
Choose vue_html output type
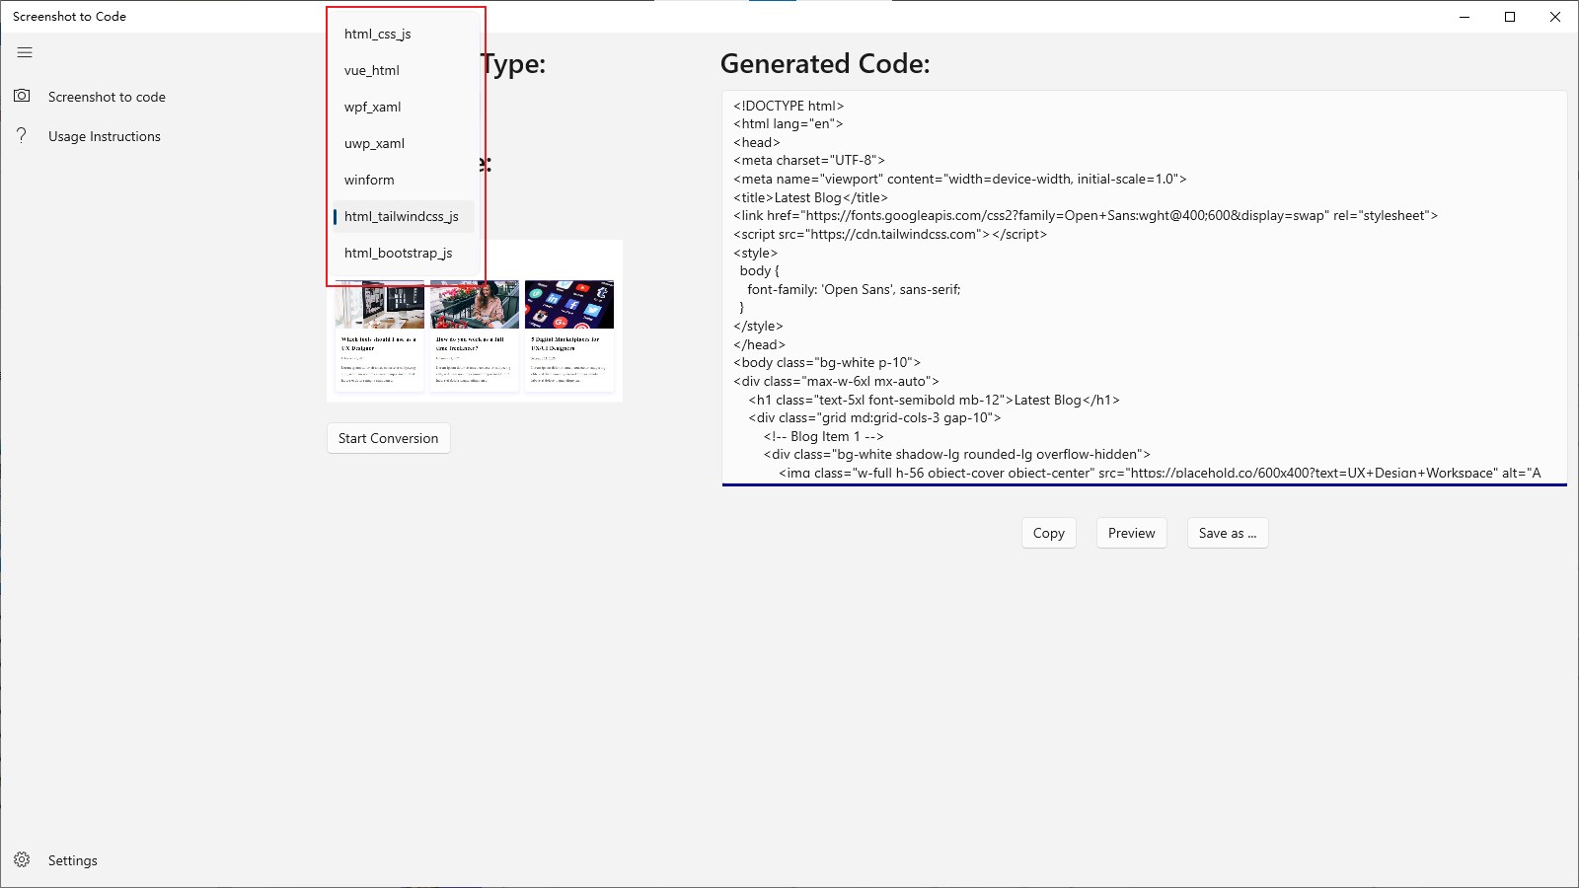click(x=372, y=70)
